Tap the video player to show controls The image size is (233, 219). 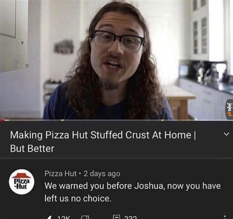coord(116,59)
